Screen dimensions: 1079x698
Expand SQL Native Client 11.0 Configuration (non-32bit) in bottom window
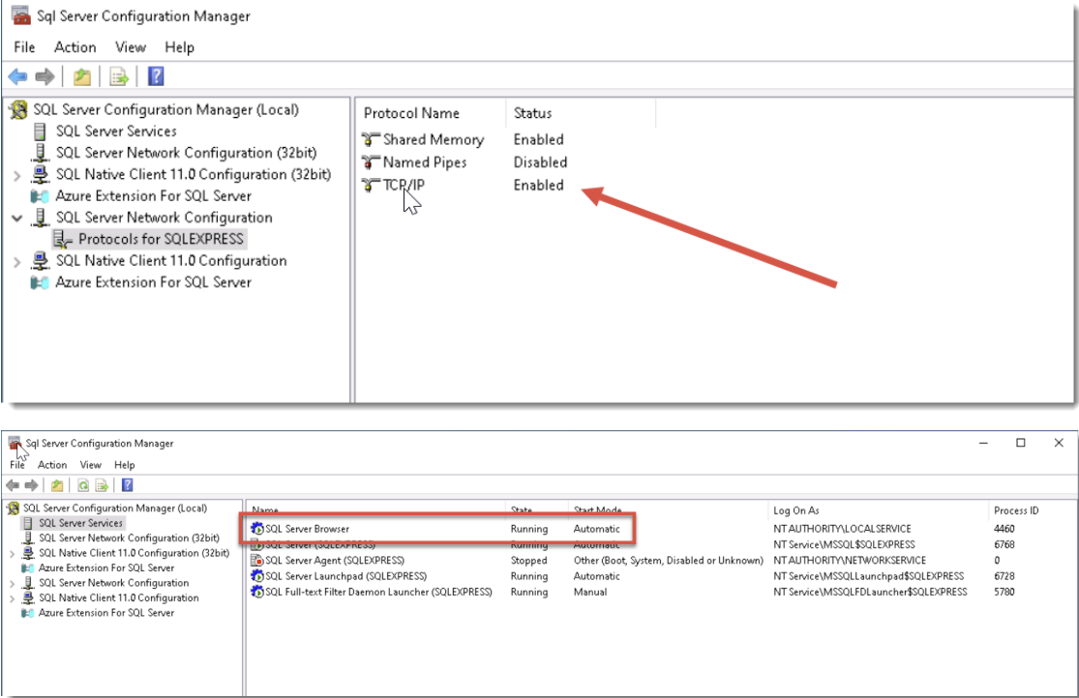[12, 598]
